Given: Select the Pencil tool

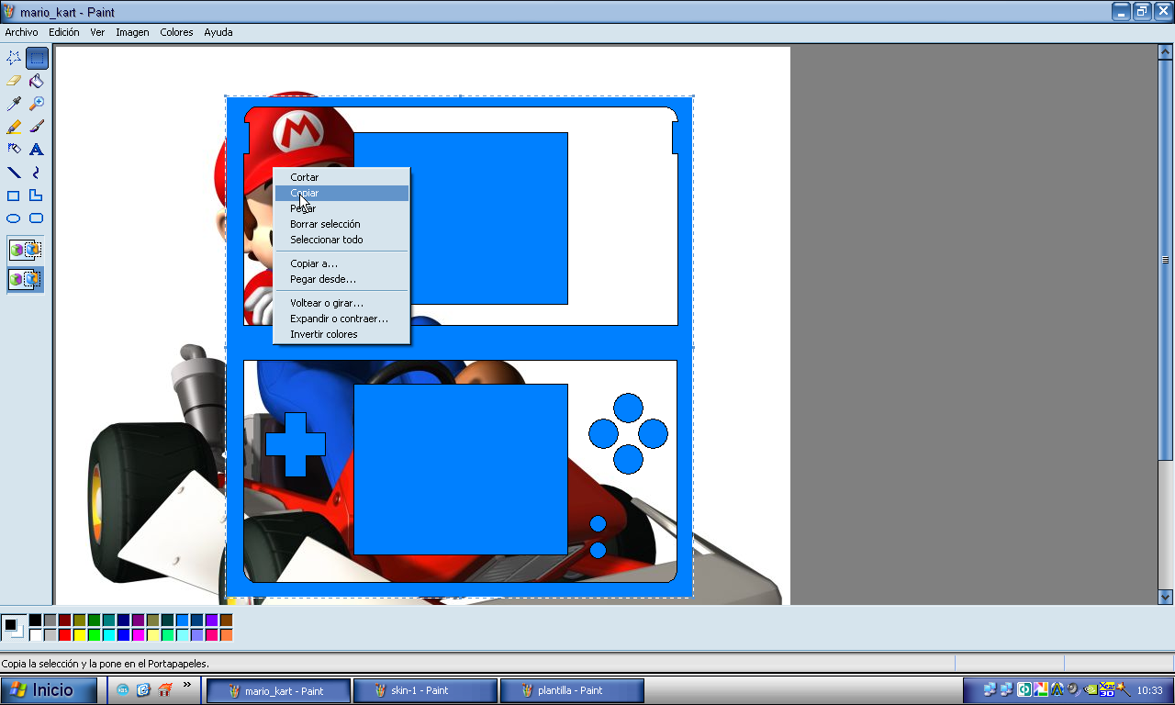Looking at the screenshot, I should (14, 127).
